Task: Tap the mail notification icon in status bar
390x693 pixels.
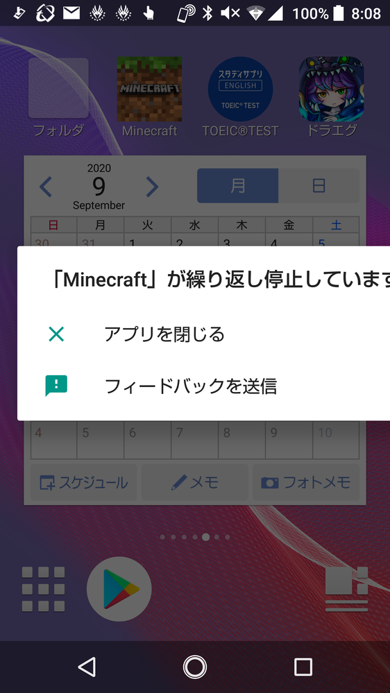Action: point(71,13)
